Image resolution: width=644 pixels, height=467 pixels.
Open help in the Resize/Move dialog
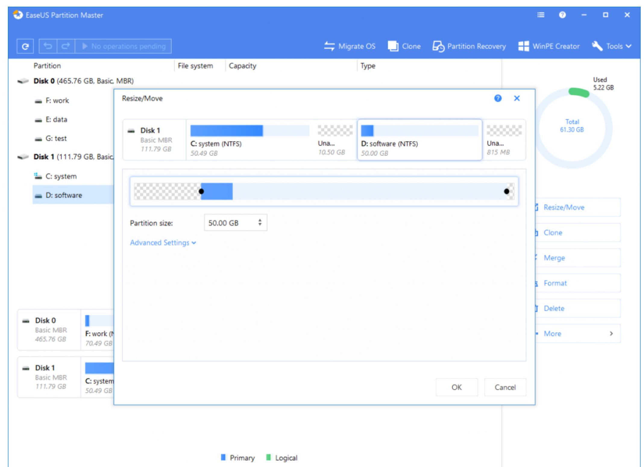click(498, 98)
